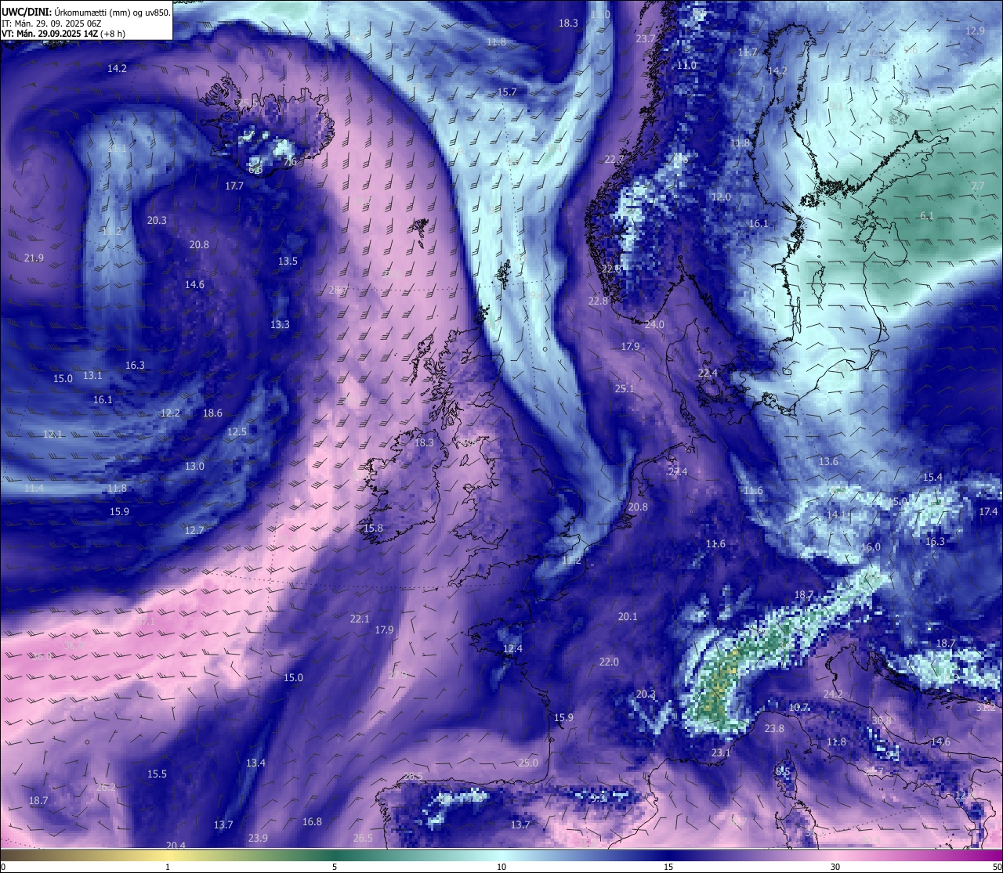
Task: Click the 14.2 value in the top-left
Action: (117, 69)
